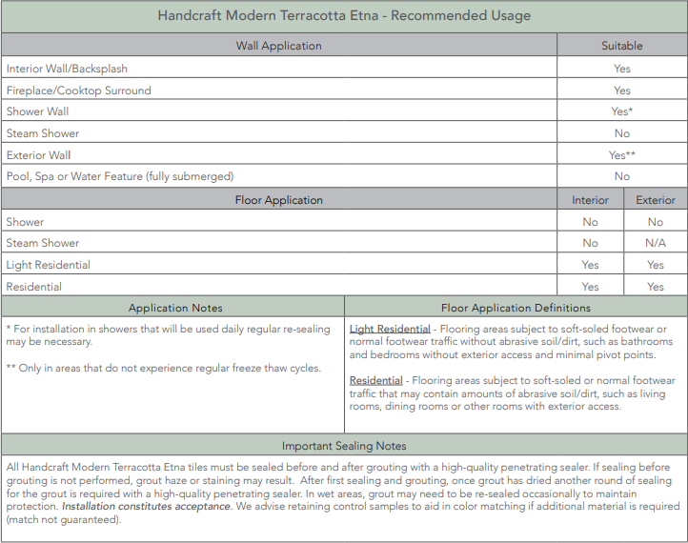Click the Suitable column header
Image resolution: width=688 pixels, height=543 pixels.
point(621,46)
